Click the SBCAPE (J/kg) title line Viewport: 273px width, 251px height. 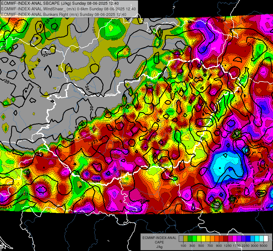tap(60, 3)
